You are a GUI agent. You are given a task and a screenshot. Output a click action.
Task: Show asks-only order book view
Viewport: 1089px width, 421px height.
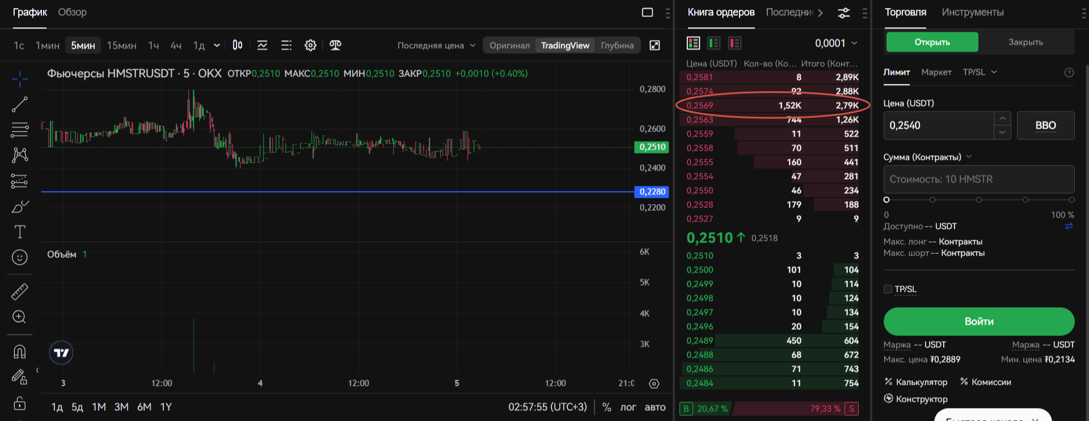735,43
